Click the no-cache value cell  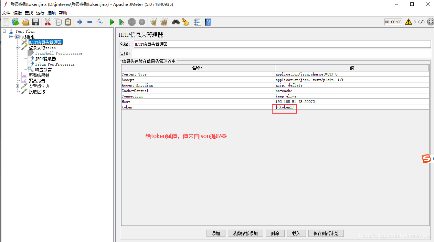click(x=352, y=91)
